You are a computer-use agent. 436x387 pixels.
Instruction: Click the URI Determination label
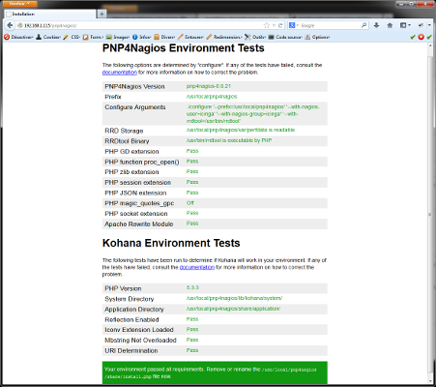tap(131, 350)
